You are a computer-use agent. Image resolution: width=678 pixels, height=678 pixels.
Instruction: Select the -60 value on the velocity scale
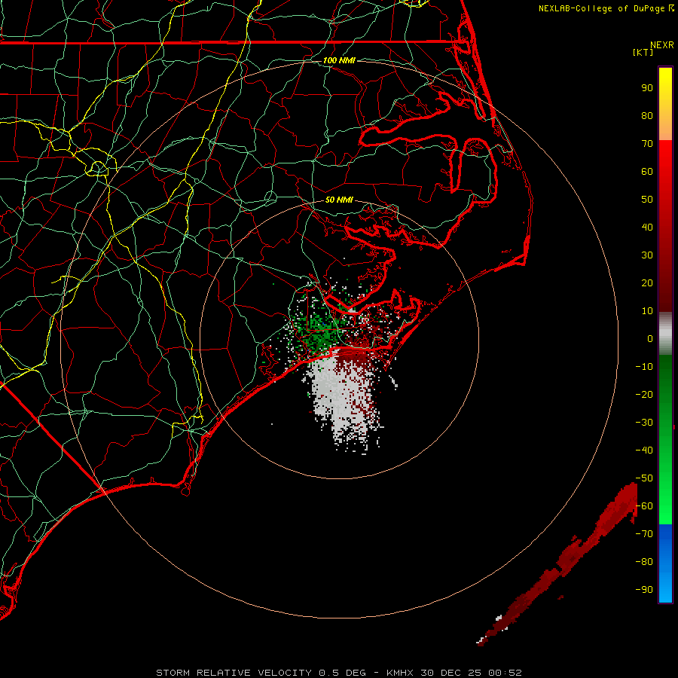click(x=644, y=506)
